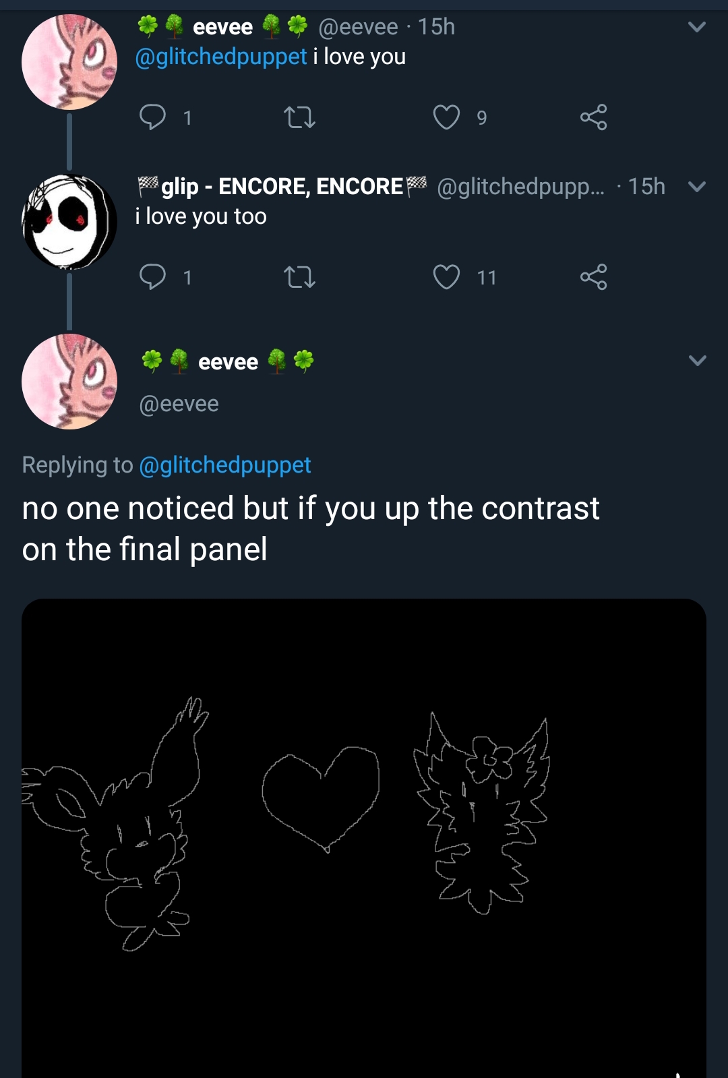Image resolution: width=728 pixels, height=1078 pixels.
Task: Reply to eevee's "i love you" tweet
Action: coord(152,117)
